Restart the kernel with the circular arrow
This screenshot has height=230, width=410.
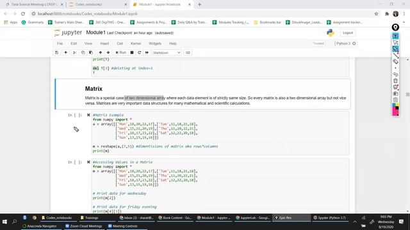(x=139, y=52)
